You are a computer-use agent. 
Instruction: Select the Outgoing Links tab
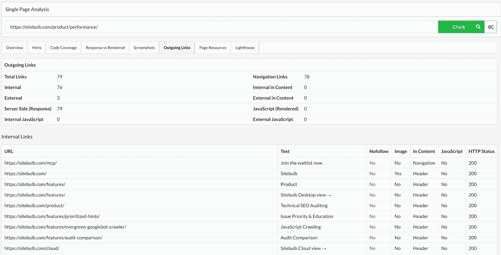point(177,48)
